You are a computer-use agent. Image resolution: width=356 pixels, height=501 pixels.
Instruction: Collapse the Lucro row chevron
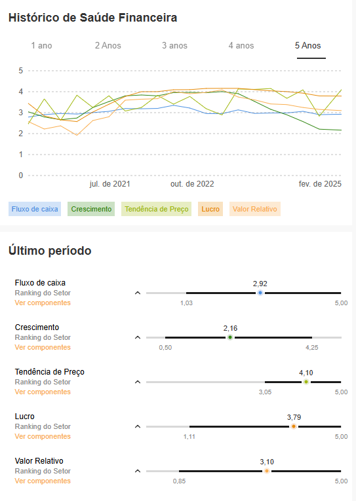point(138,426)
